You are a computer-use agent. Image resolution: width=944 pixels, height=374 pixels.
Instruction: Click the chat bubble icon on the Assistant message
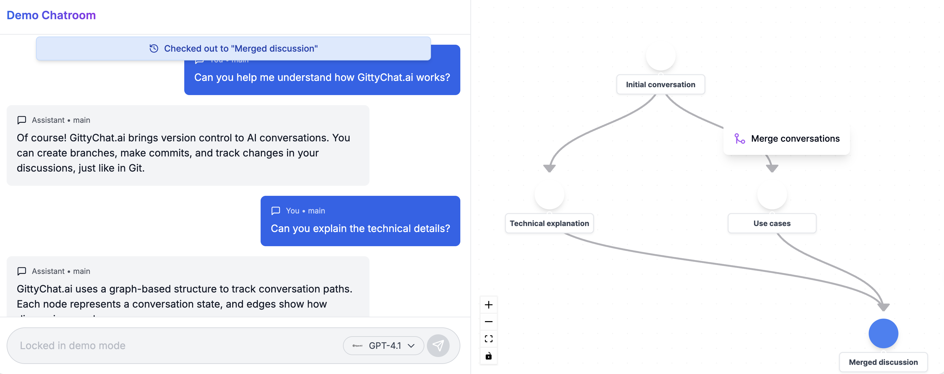[22, 120]
